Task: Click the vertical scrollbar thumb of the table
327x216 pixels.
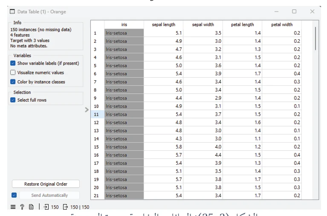Action: pyautogui.click(x=315, y=38)
